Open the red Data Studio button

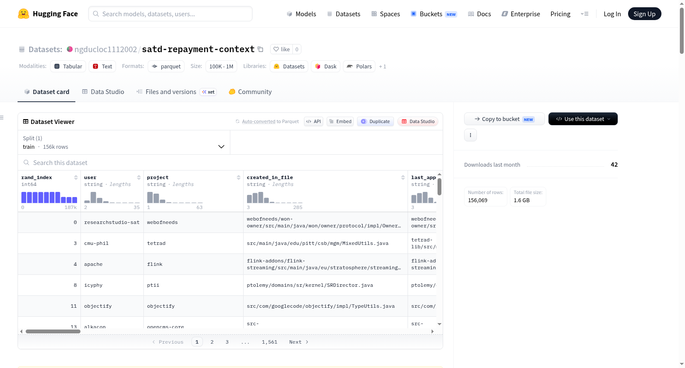click(x=418, y=121)
